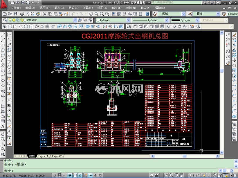Select the Helix spiral tool
Viewport: 238px width, 178px height.
[x=47, y=27]
